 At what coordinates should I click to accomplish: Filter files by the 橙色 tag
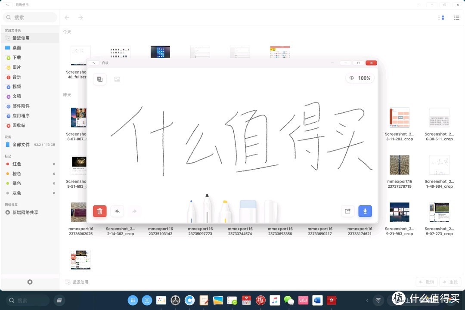coord(30,174)
